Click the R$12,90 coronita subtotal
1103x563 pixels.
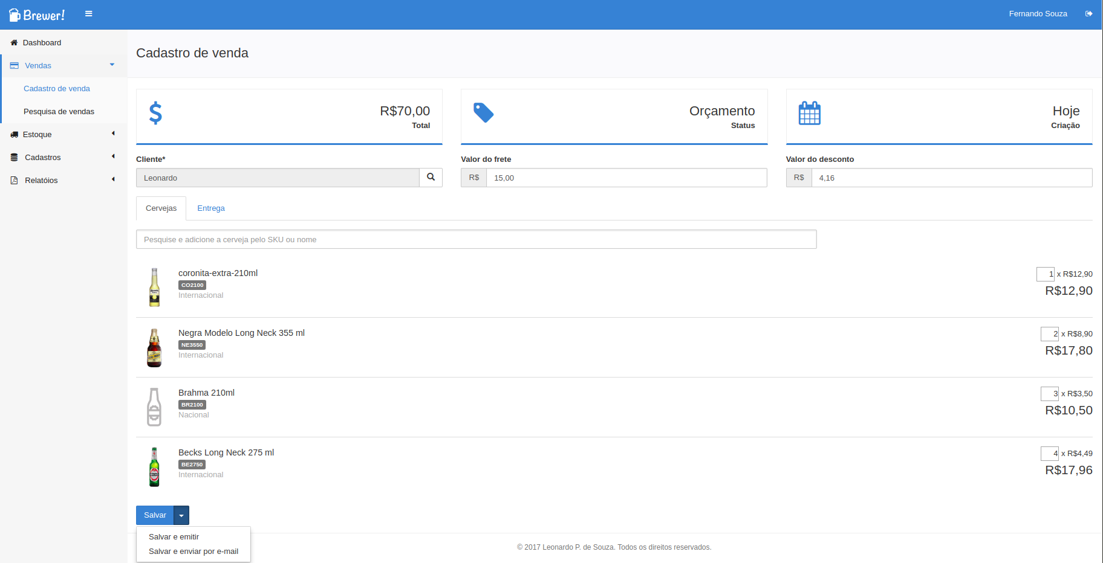[1069, 291]
